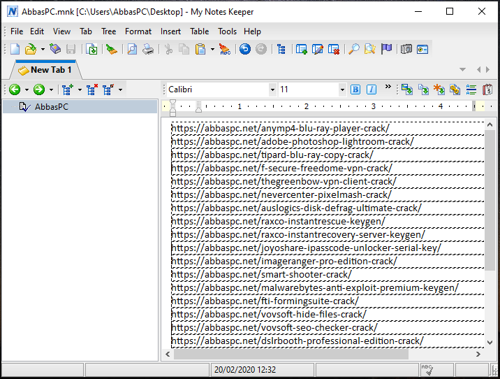Image resolution: width=500 pixels, height=379 pixels.
Task: Click the purple book icon in the toolbar
Action: [55, 49]
